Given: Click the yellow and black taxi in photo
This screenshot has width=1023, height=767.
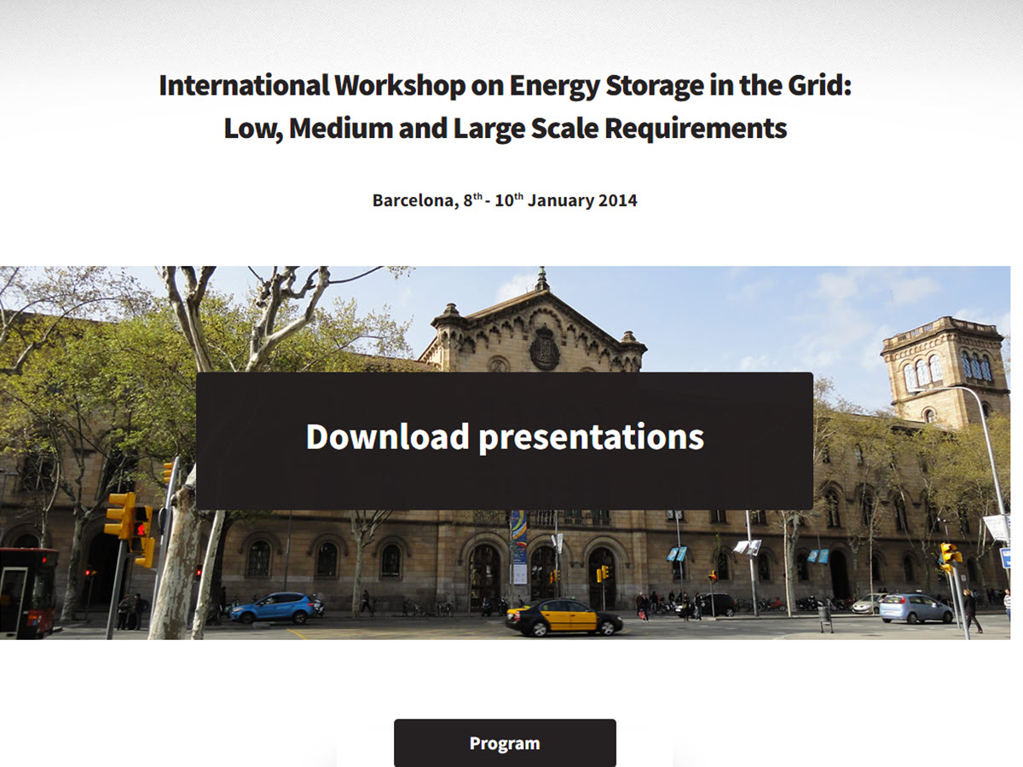Looking at the screenshot, I should [564, 618].
